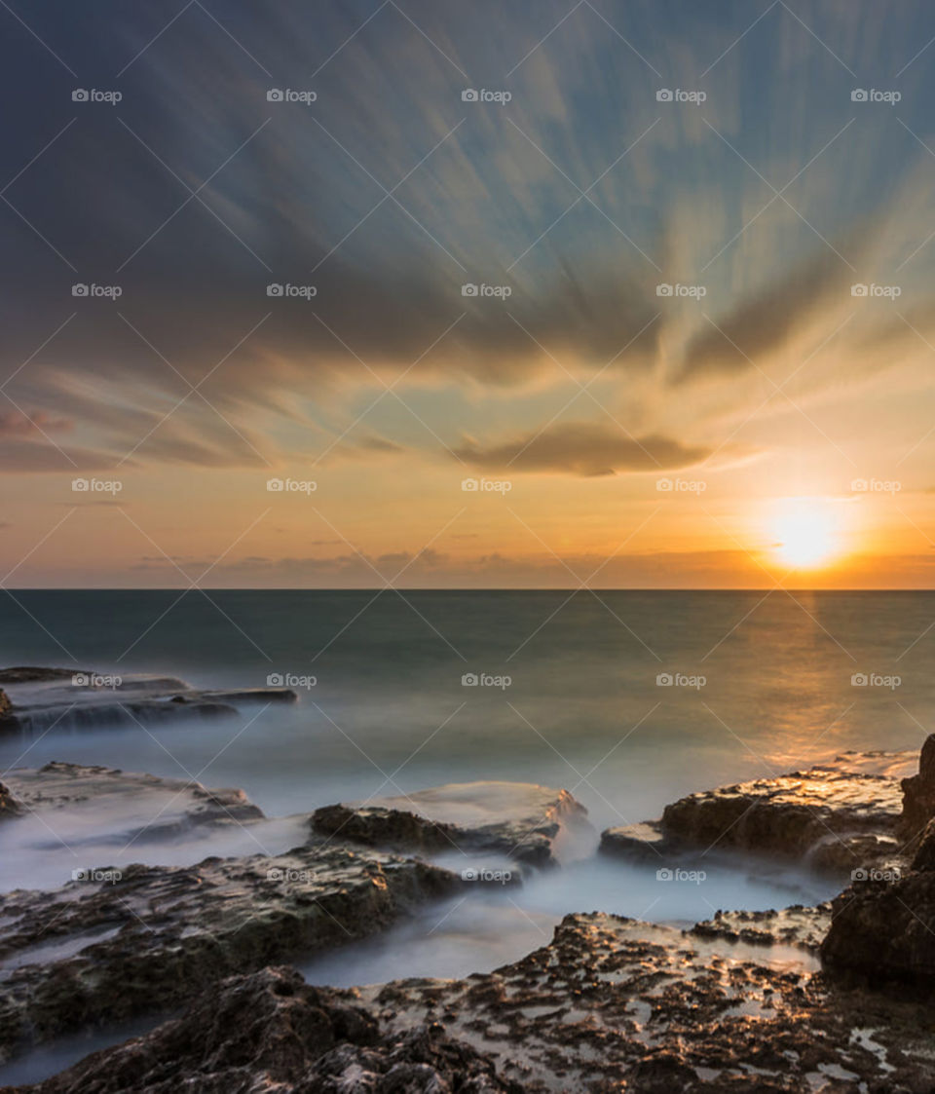935x1094 pixels.
Task: Click the foap watermark in the top-center sky
Action: [486, 96]
